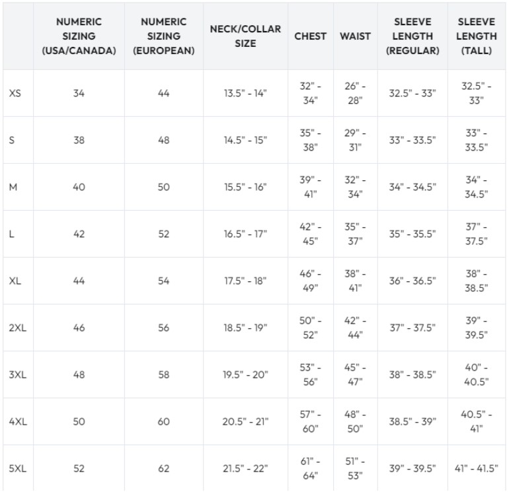This screenshot has width=509, height=494.
Task: Select the Numeric Sizing (USA/Canada) header
Action: coord(79,36)
